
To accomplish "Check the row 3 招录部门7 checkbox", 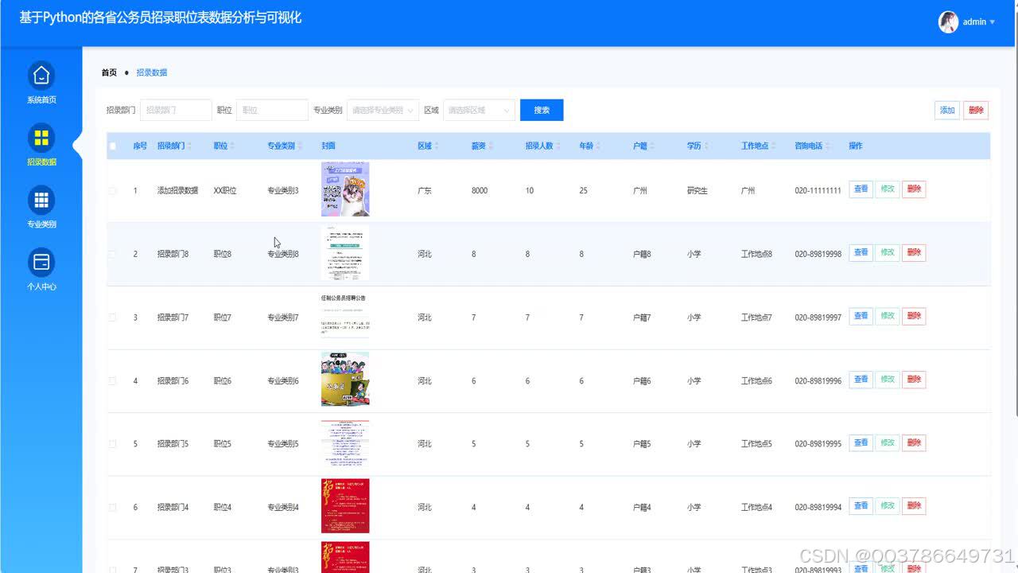I will [x=112, y=318].
